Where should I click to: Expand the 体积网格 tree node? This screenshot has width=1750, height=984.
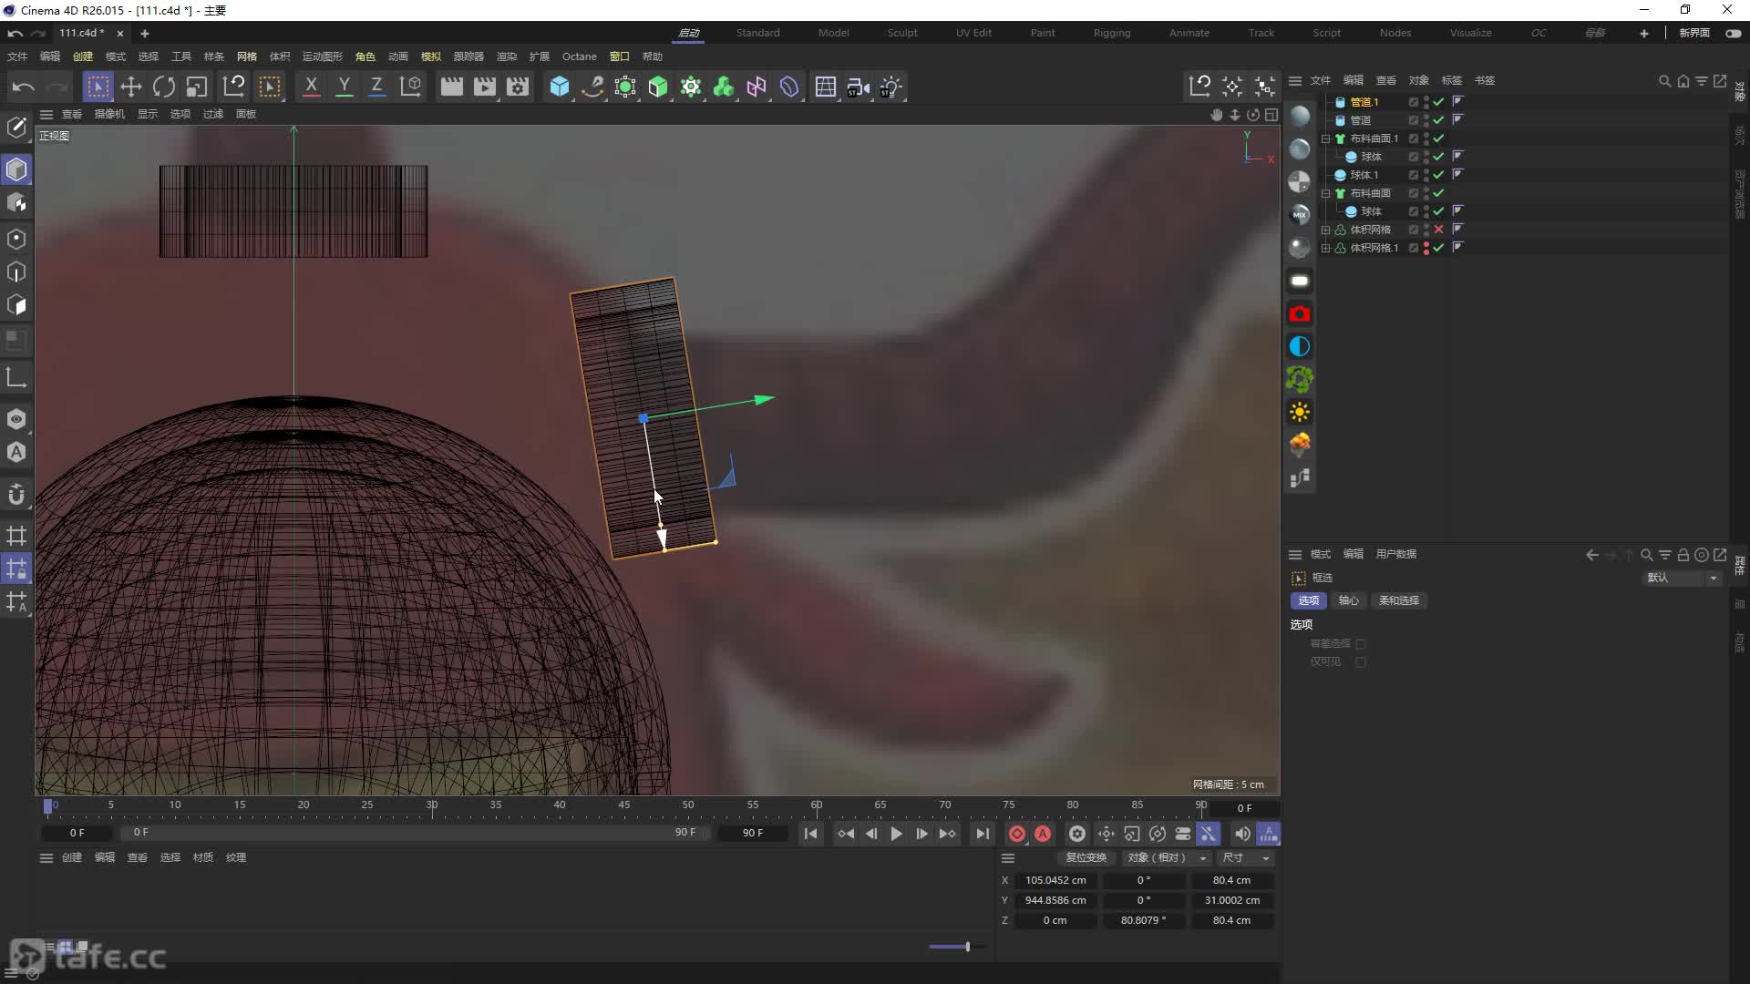[1326, 230]
